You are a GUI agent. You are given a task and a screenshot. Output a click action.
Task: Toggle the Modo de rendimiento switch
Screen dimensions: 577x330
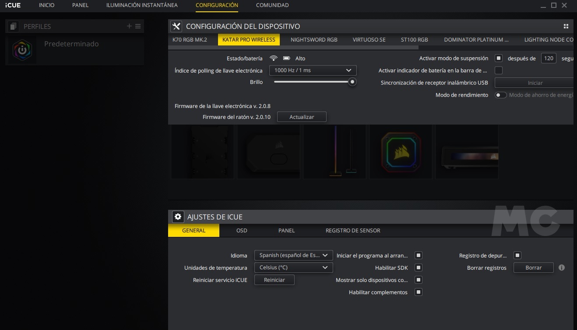tap(500, 95)
